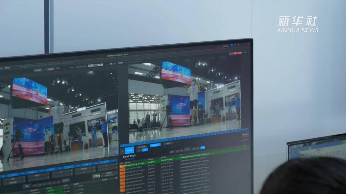Select the wide blue highlighted tab above the clip list
346x194 pixels.
click(155, 145)
